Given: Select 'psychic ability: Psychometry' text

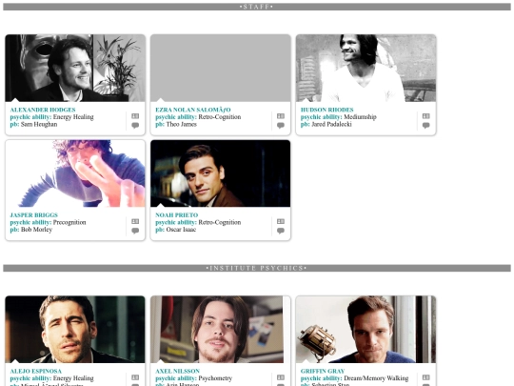Looking at the screenshot, I should [x=194, y=378].
